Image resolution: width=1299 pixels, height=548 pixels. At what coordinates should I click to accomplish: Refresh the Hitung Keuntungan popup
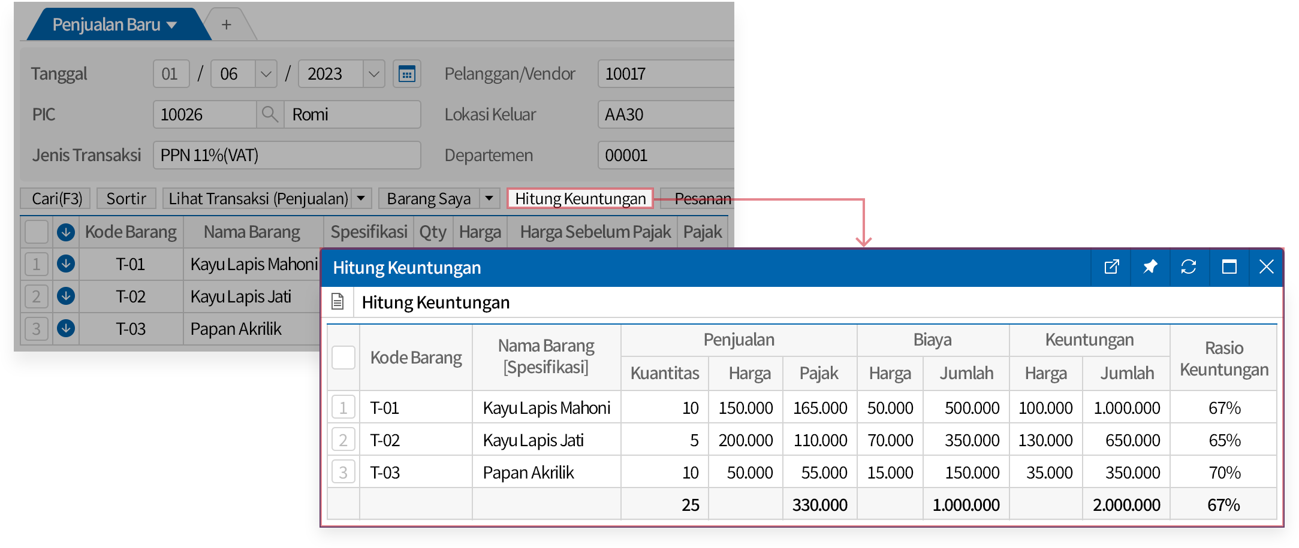pos(1188,267)
